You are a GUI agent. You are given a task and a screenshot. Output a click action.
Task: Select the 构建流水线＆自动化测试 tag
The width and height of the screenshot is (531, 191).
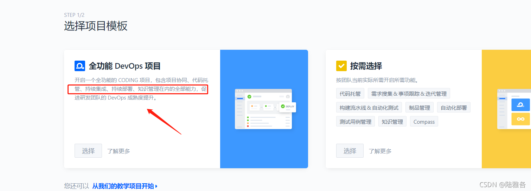pyautogui.click(x=369, y=108)
